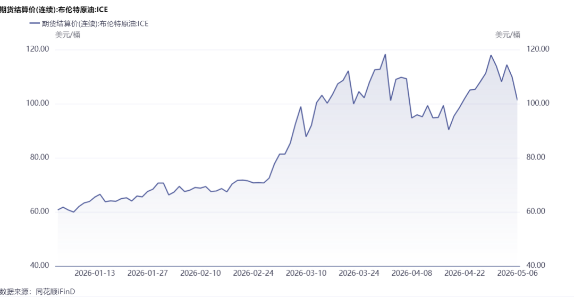
Task: Click the chart title 期货结算价(连续):布伦特原油:ICE
Action: 54,10
